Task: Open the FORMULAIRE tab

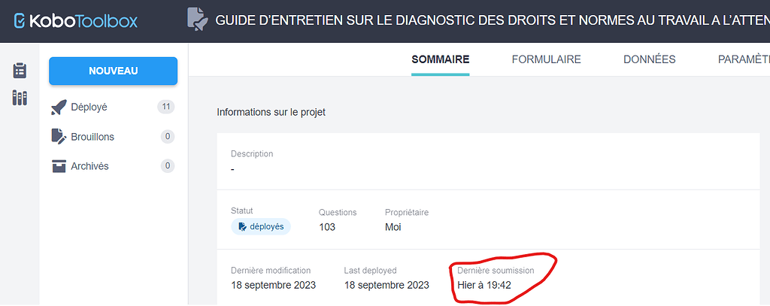Action: click(546, 59)
